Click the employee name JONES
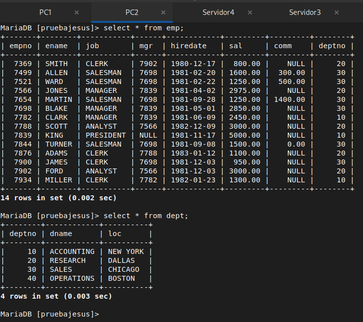Viewport: 363px width, 322px height. tap(56, 91)
